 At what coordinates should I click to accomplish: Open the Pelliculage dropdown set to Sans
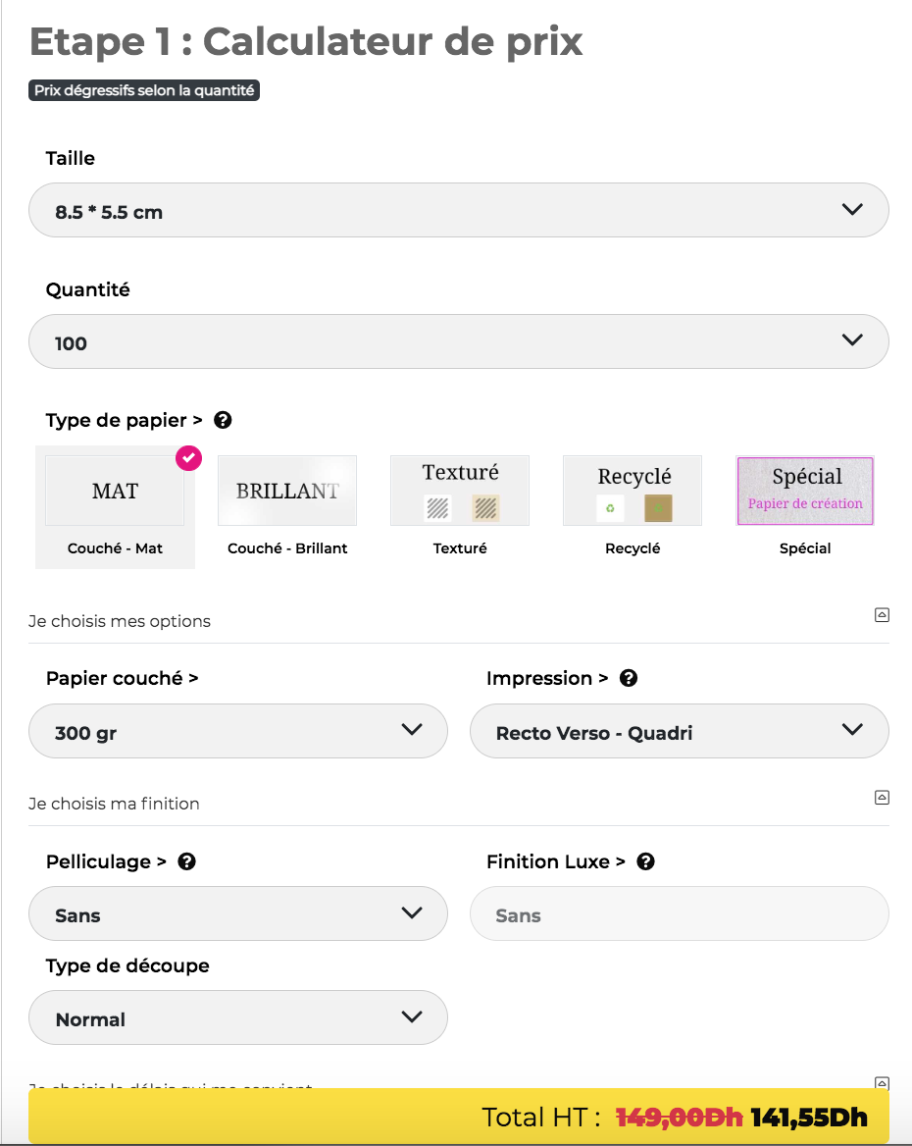click(237, 913)
